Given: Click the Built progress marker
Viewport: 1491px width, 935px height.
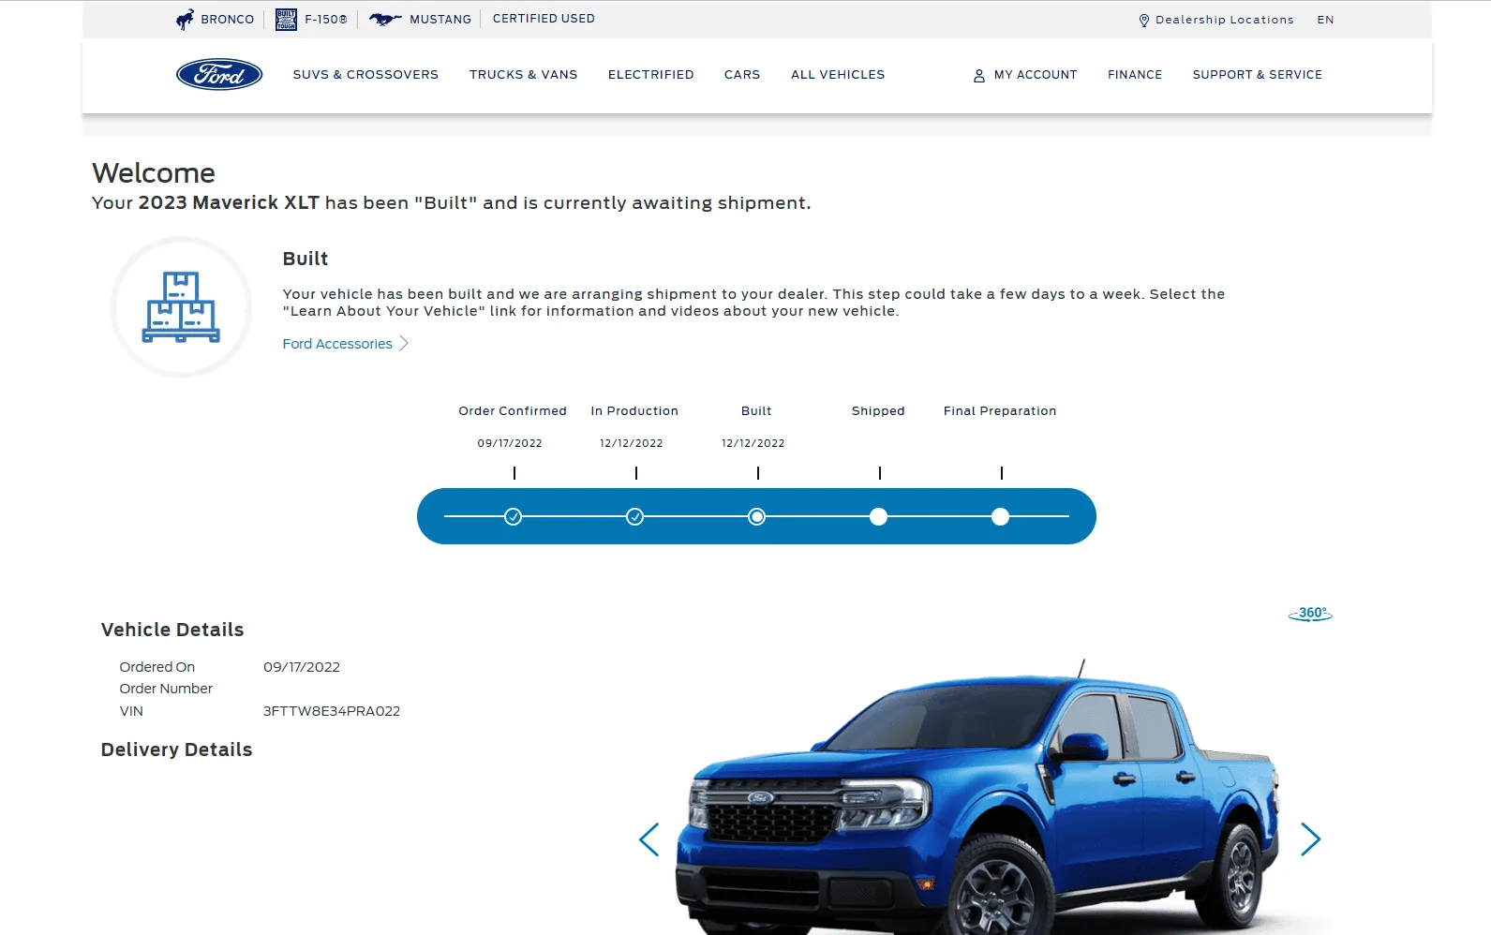Looking at the screenshot, I should [756, 516].
